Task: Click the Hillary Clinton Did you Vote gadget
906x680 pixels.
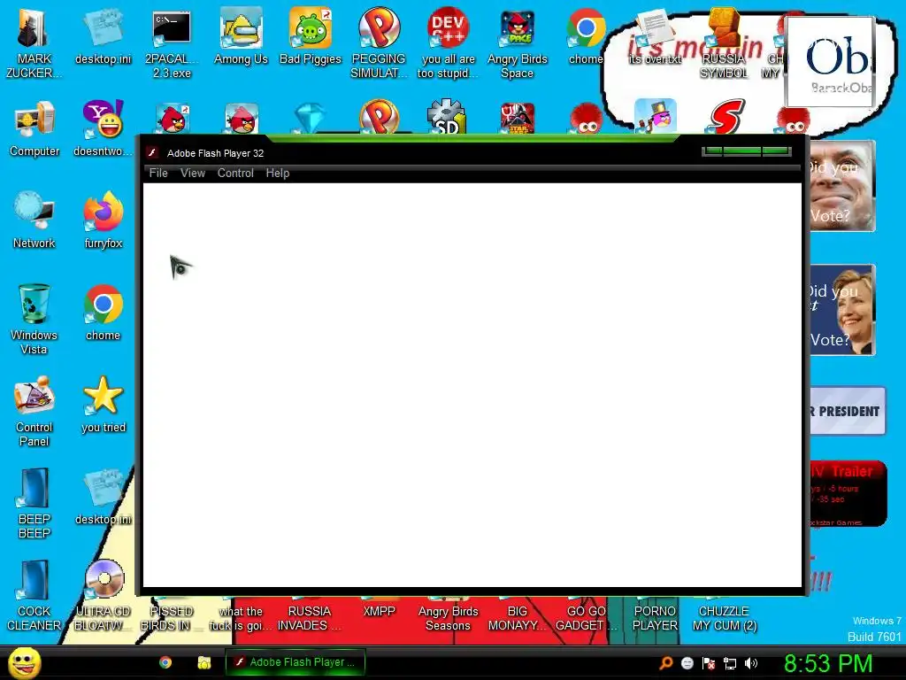Action: coord(842,309)
